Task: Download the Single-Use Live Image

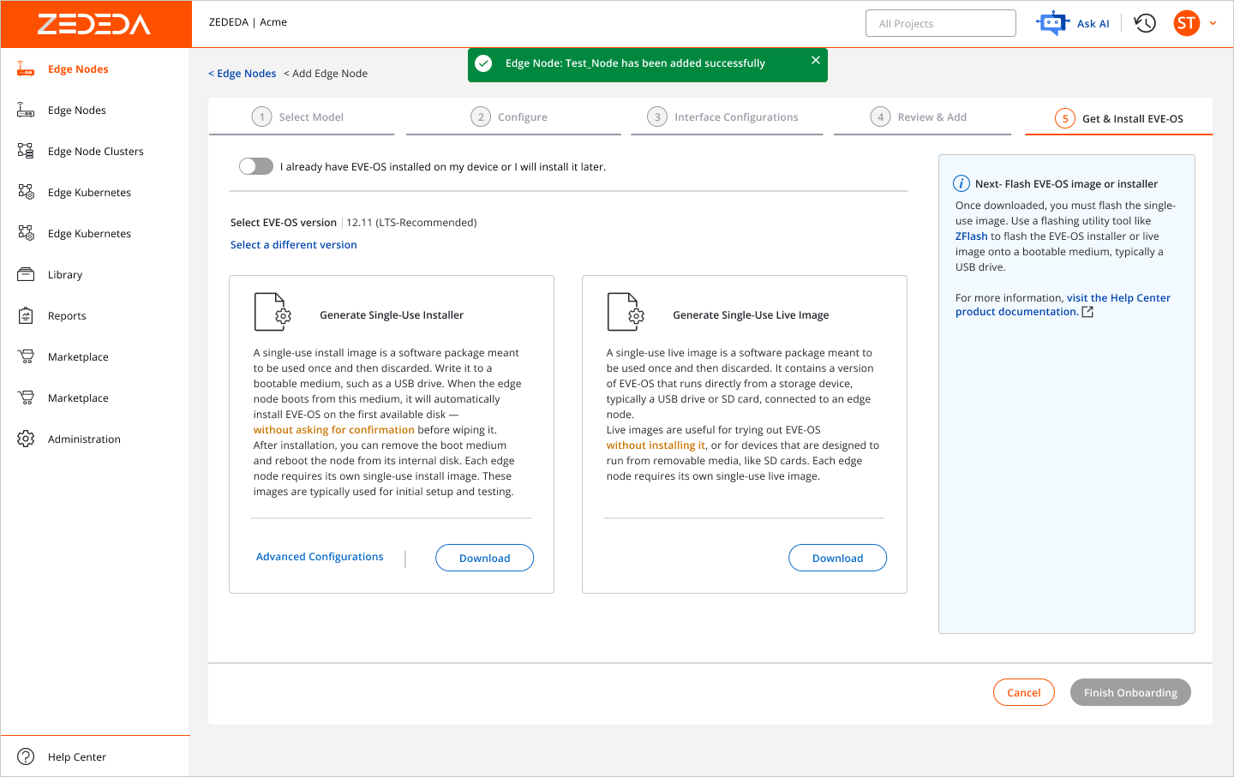Action: click(837, 558)
